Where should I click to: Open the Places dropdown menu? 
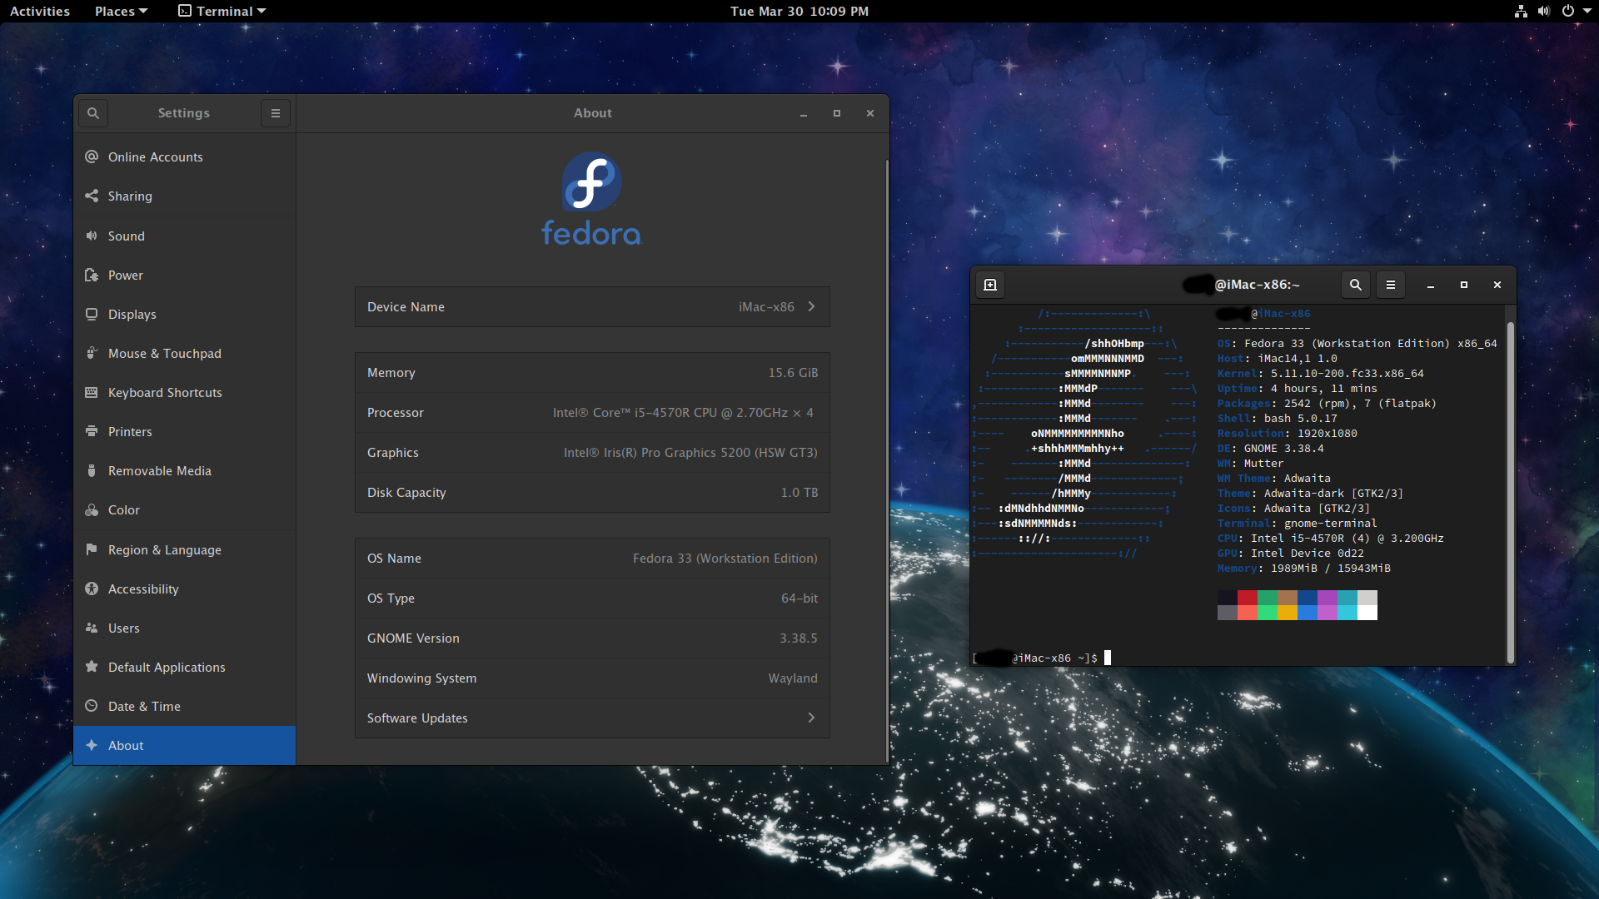coord(121,11)
